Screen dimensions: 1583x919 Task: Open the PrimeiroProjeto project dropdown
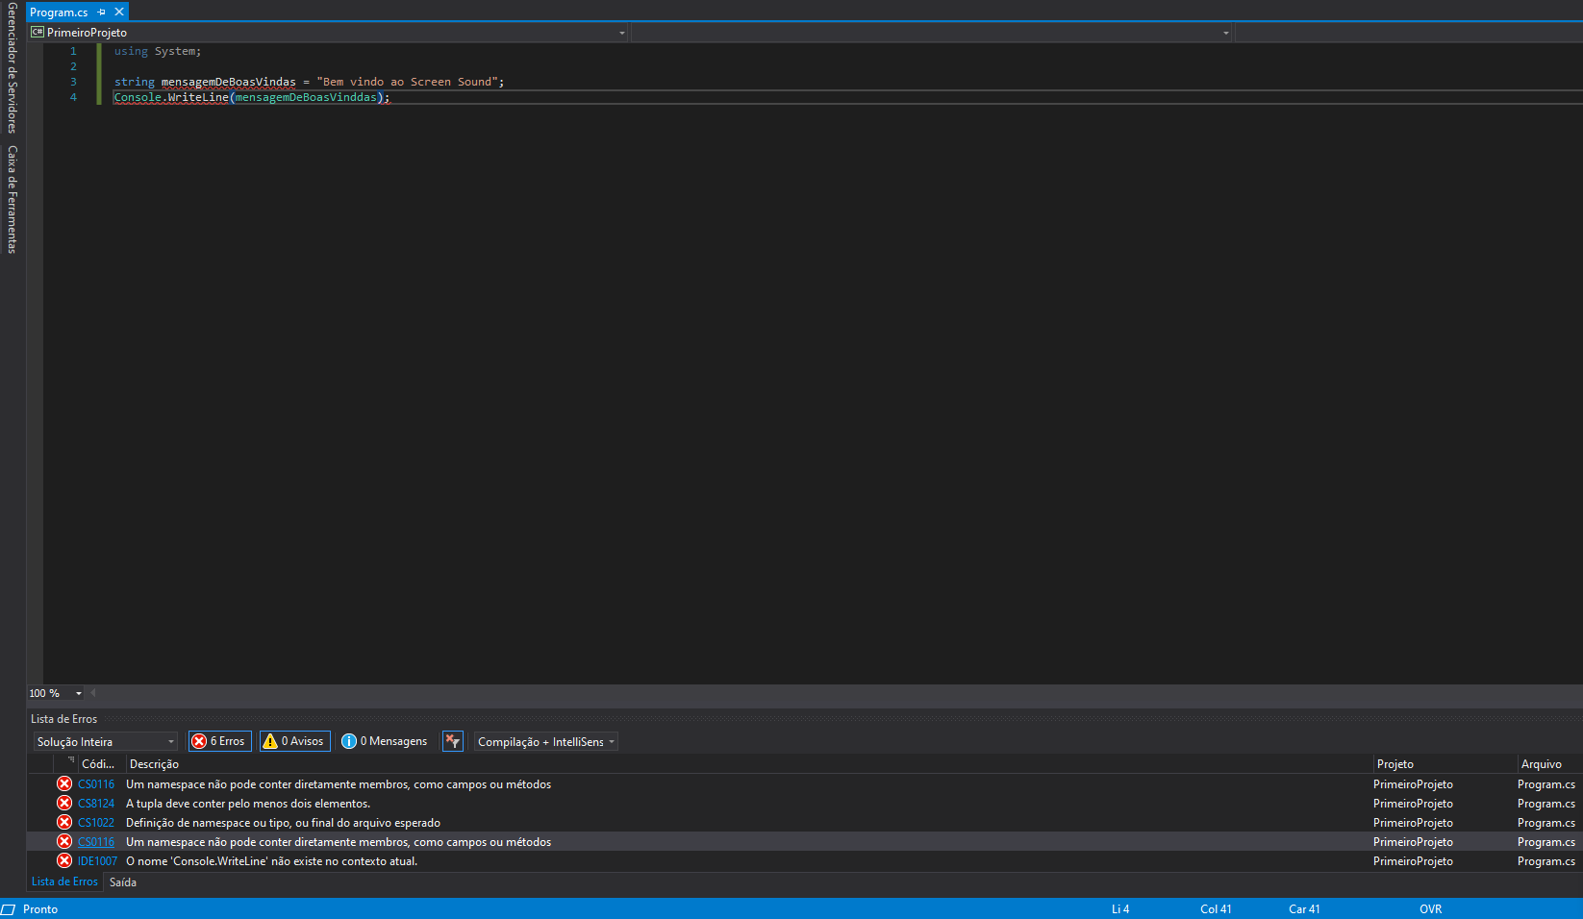click(328, 33)
